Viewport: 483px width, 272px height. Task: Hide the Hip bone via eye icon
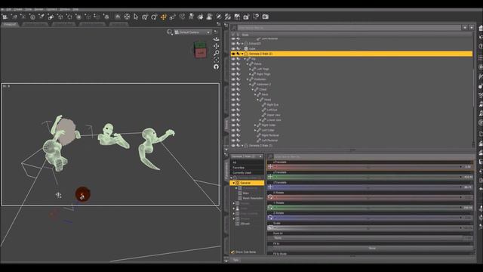click(x=233, y=59)
